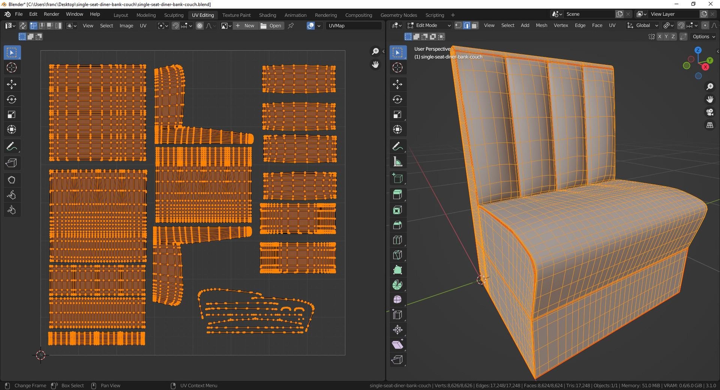The width and height of the screenshot is (720, 390).
Task: Pick the Loop Cut tool
Action: [x=397, y=240]
